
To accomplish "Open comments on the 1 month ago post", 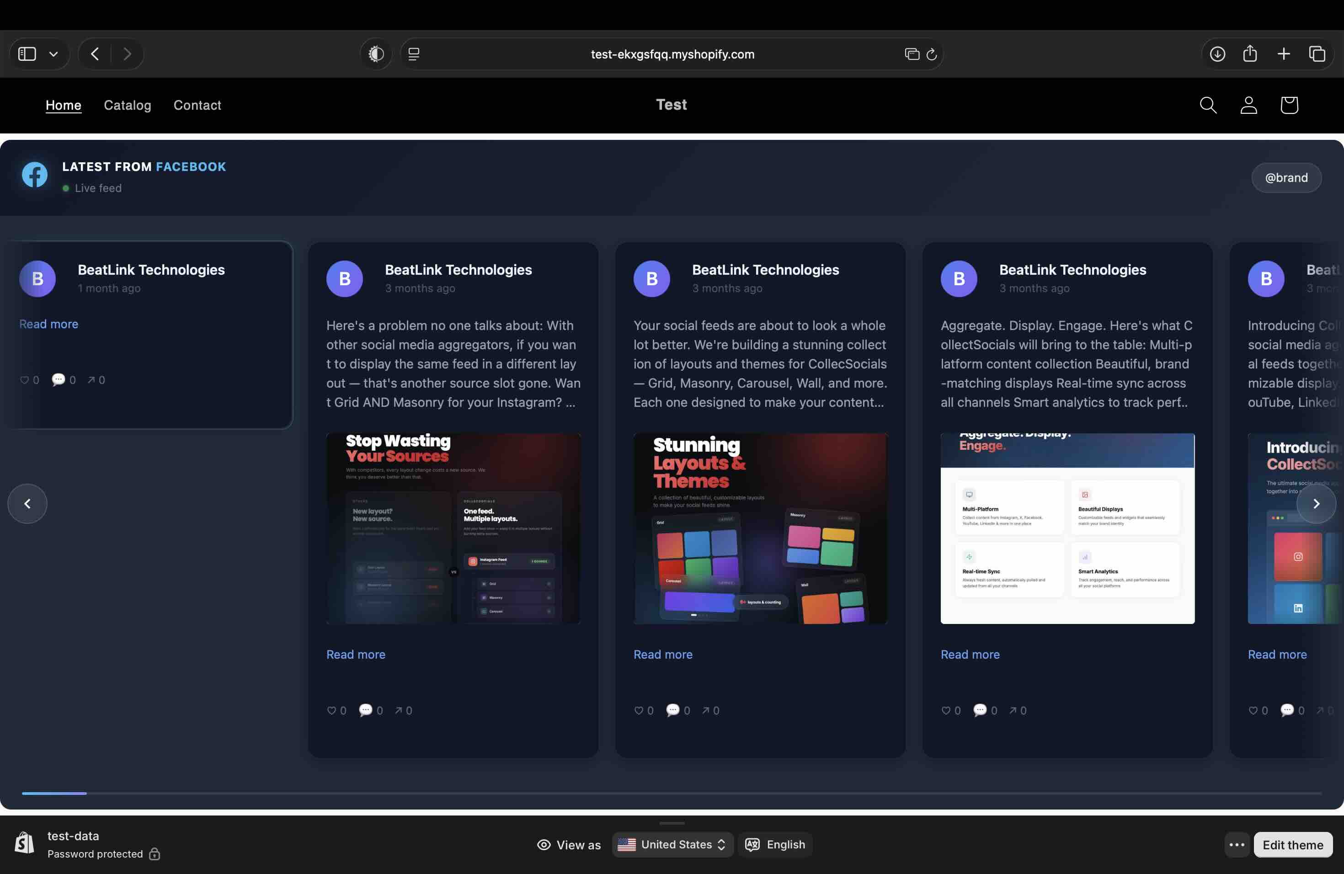I will 58,379.
